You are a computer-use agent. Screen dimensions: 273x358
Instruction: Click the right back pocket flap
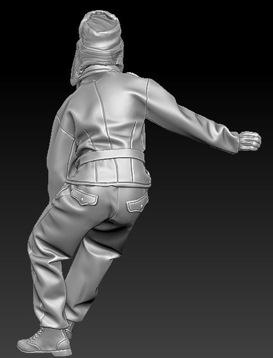(138, 204)
